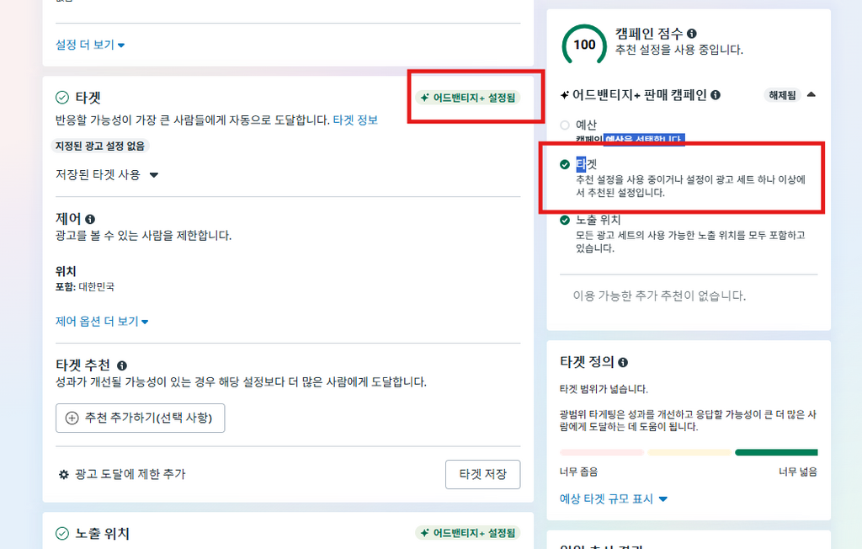Image resolution: width=862 pixels, height=549 pixels.
Task: Collapse the 어드밴티지+ 판매 캠페인 panel arrow
Action: [x=811, y=94]
